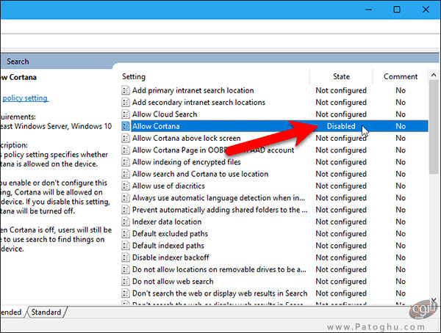Screen dimensions: 441x333
Task: Click the icon beside Don't search the web or display web results
Action: pos(126,293)
